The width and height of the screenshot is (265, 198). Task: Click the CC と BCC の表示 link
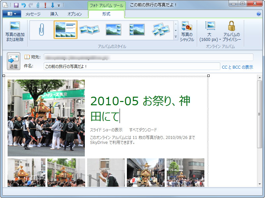238,67
